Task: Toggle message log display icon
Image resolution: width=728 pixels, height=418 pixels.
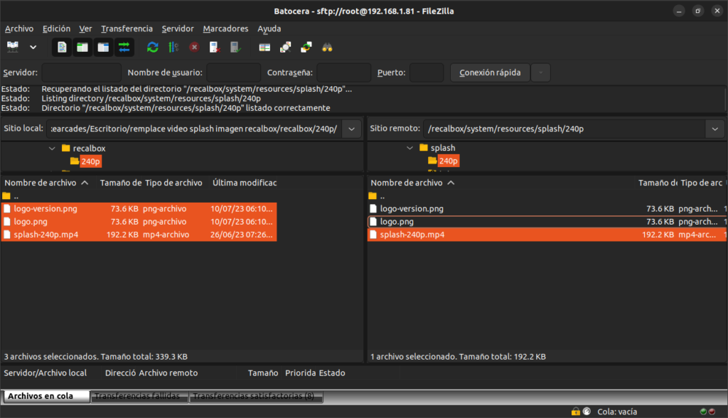Action: pos(62,47)
